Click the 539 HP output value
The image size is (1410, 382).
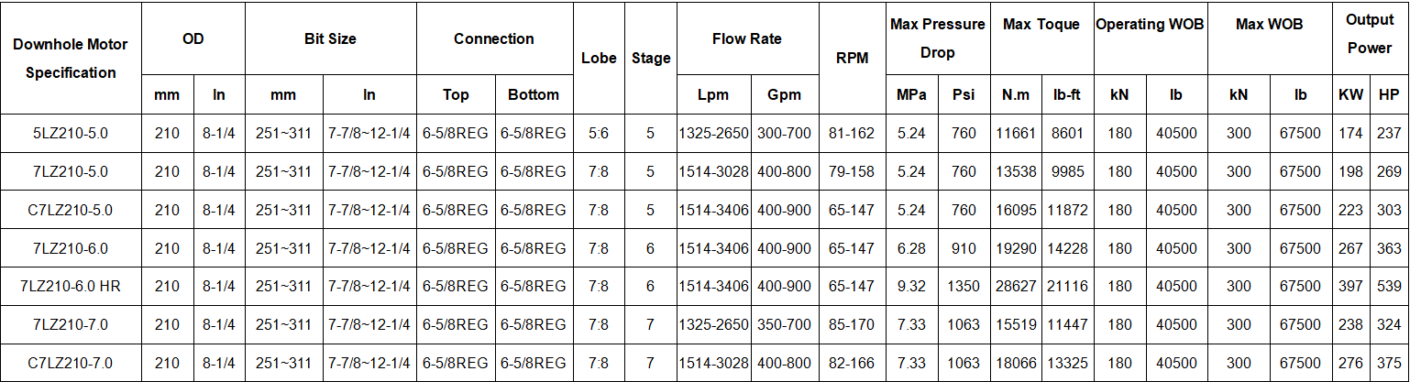[1389, 287]
